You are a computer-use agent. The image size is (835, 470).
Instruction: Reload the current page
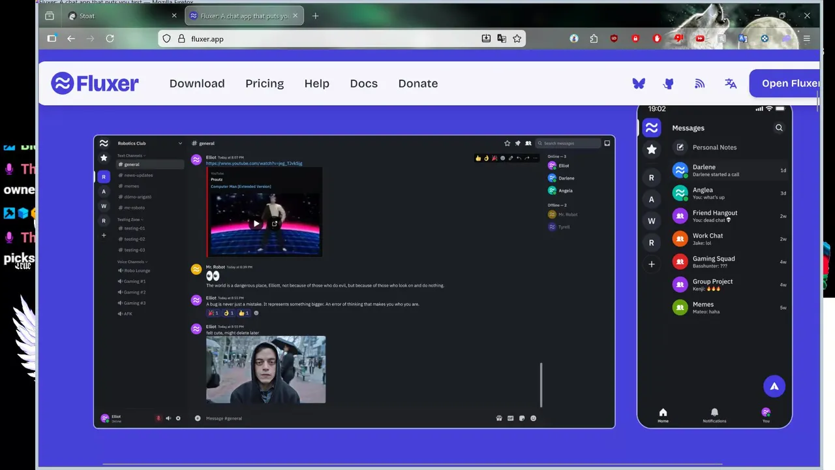pos(110,39)
